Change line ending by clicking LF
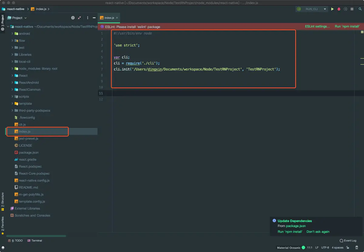 (317, 247)
